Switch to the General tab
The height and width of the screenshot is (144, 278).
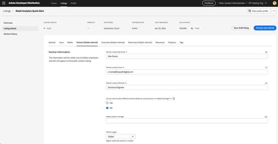[x=52, y=42]
